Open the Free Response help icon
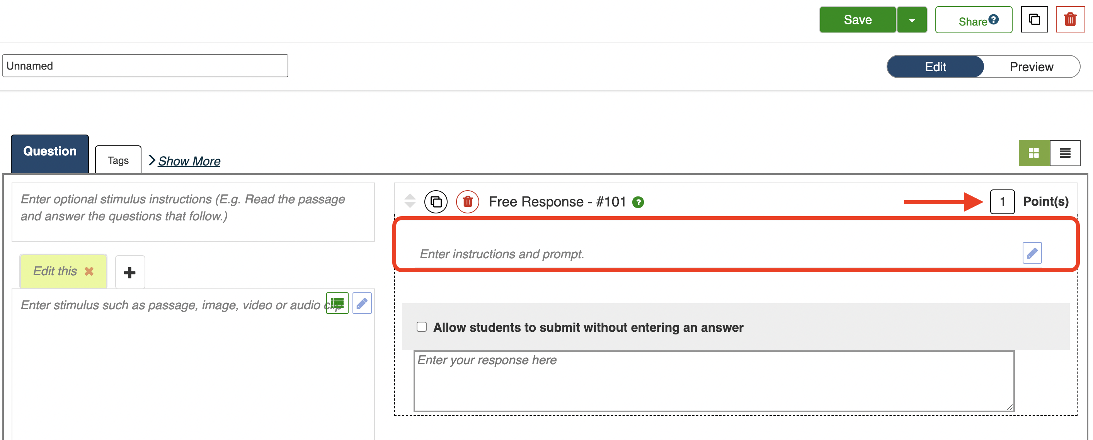Viewport: 1093px width, 440px height. pos(638,202)
